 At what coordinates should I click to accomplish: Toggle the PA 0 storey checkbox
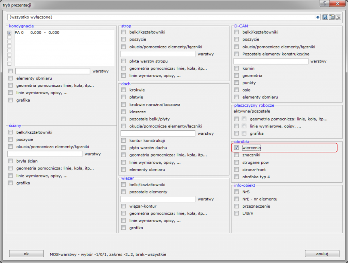tap(10, 33)
